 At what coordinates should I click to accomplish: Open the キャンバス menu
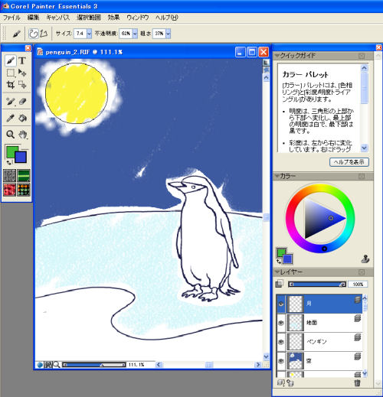58,18
